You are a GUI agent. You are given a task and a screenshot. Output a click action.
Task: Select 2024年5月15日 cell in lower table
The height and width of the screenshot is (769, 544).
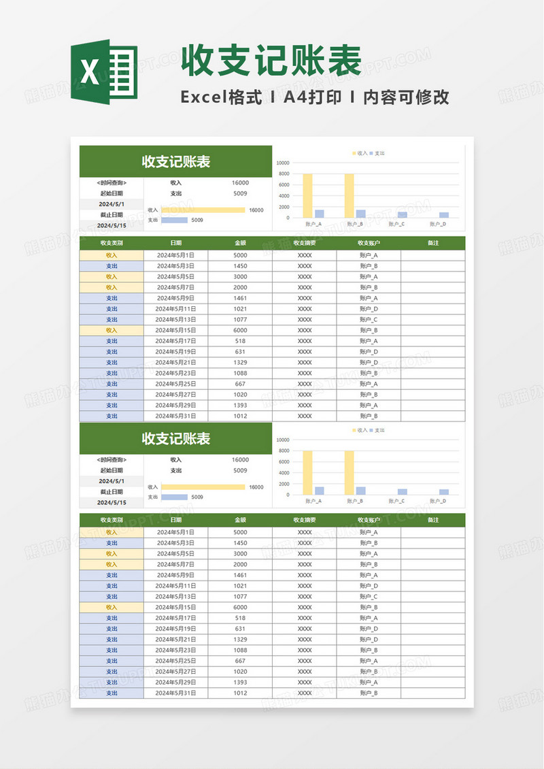pos(176,608)
